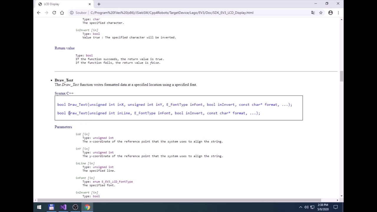Click the enum E_EV3_LCD_FontType type text
This screenshot has width=377, height=212.
[113, 182]
